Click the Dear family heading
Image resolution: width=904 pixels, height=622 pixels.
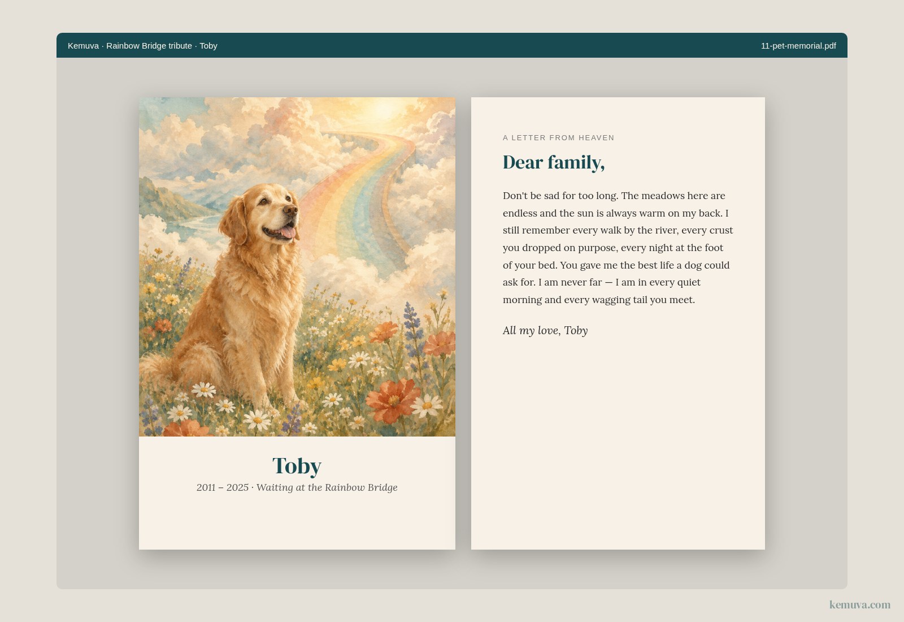tap(554, 162)
